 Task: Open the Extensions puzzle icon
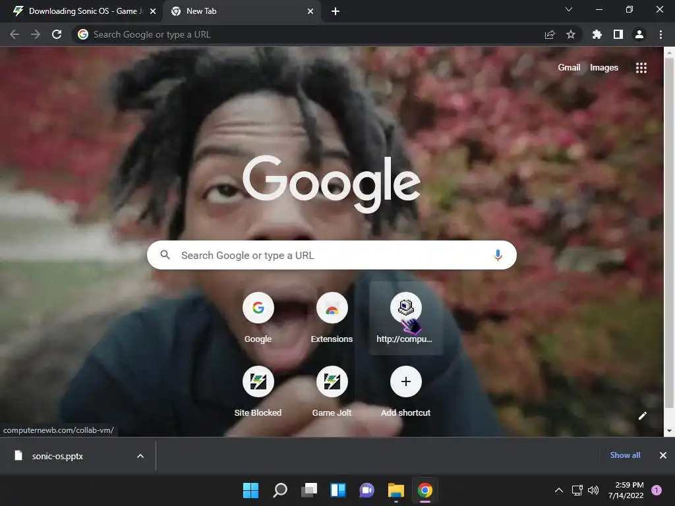tap(597, 34)
